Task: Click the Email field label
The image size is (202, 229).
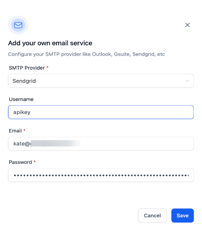Action: point(15,130)
